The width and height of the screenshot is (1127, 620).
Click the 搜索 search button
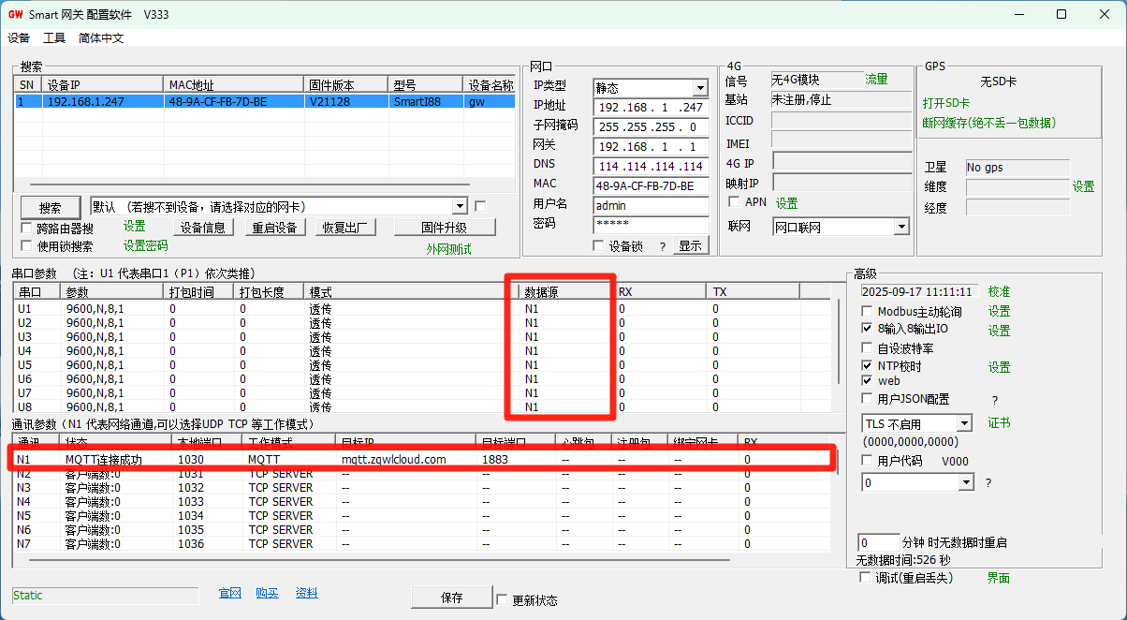coord(51,208)
